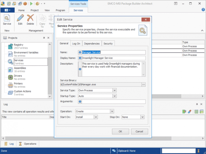206x154 pixels.
Task: Switch to the Log bottom tab
Action: (x=9, y=144)
